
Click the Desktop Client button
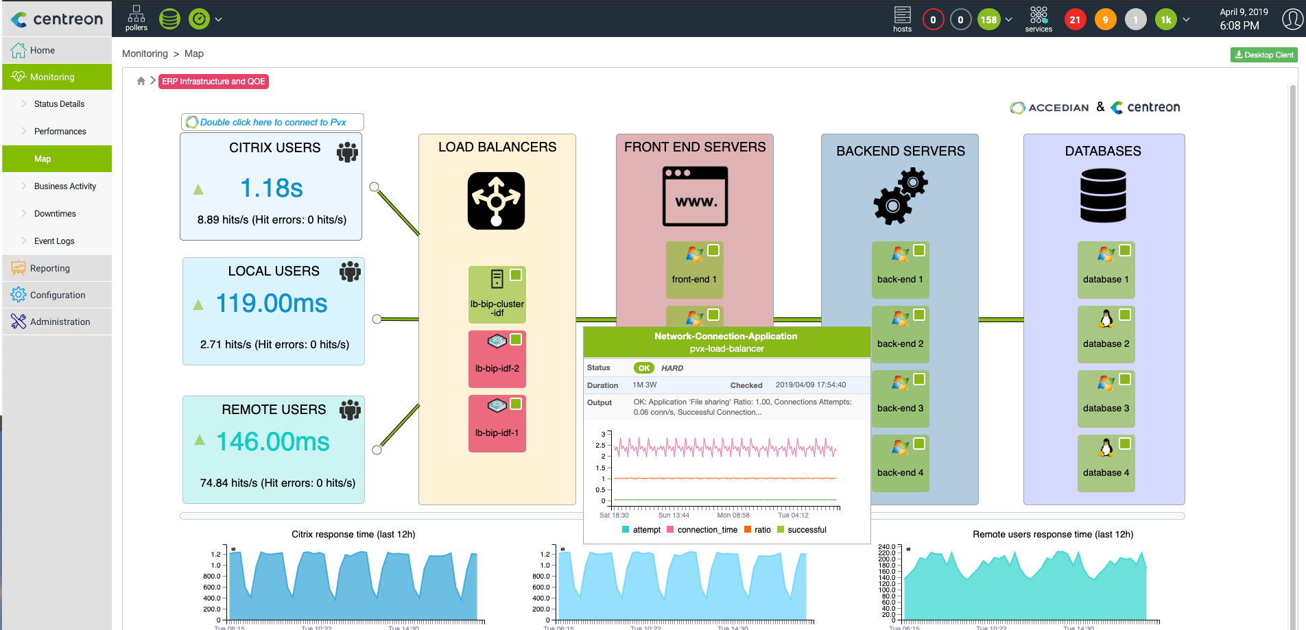point(1263,55)
